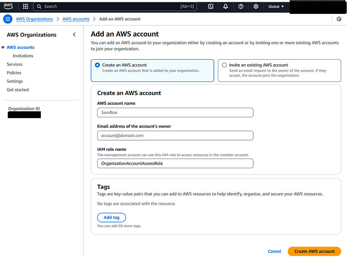The width and height of the screenshot is (347, 257).
Task: Click the AWS logo home icon
Action: pyautogui.click(x=8, y=7)
